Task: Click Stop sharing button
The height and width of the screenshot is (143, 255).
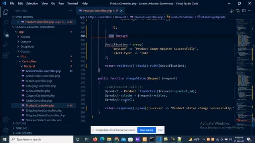Action: pyautogui.click(x=147, y=130)
